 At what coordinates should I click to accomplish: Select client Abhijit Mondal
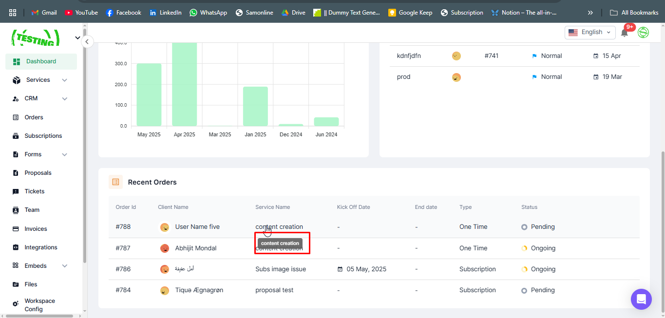pos(196,248)
